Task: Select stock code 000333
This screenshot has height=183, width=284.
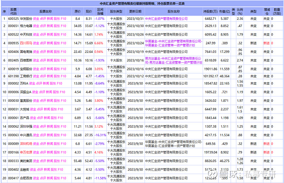Action: click(13, 161)
